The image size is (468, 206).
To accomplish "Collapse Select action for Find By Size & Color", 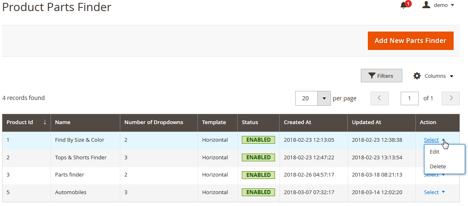I will coord(434,140).
